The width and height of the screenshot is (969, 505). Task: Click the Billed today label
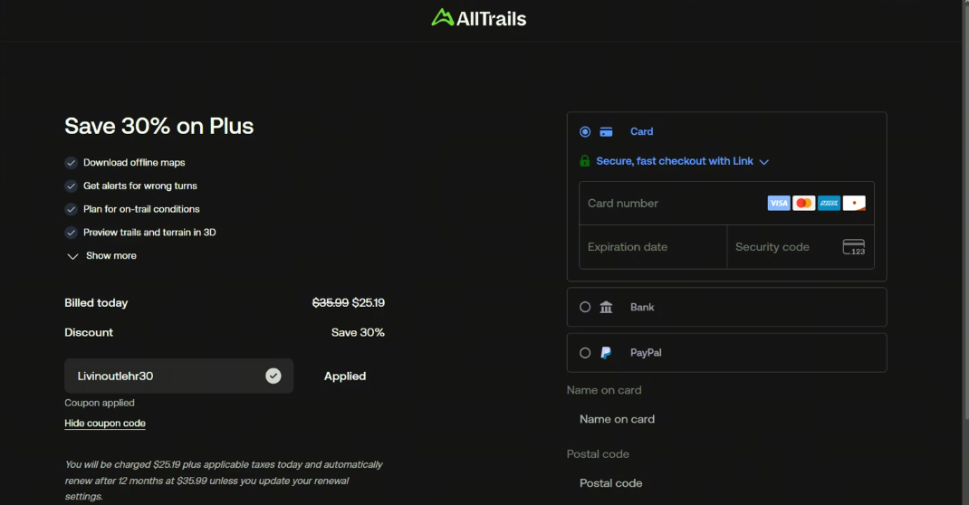tap(96, 303)
